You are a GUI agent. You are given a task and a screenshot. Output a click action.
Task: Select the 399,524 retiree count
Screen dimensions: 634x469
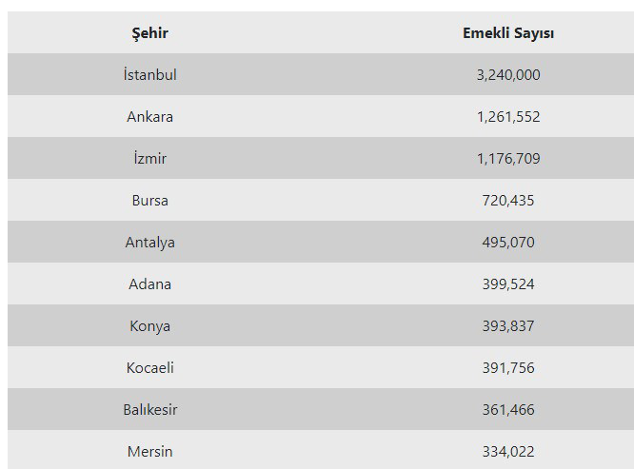[508, 283]
